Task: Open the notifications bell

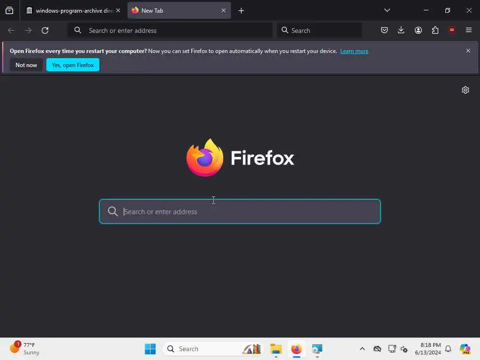Action: (x=448, y=349)
